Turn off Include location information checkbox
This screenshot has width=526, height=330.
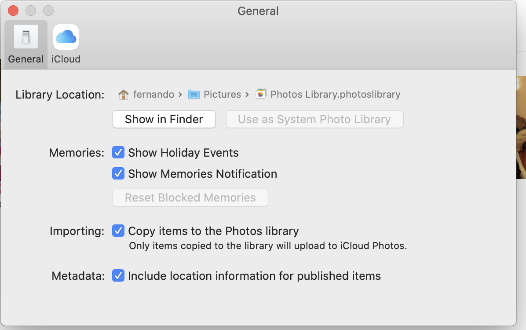coord(118,276)
